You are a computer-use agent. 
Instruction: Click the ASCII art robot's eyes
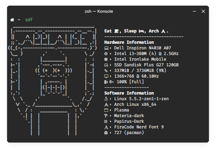click(x=53, y=71)
